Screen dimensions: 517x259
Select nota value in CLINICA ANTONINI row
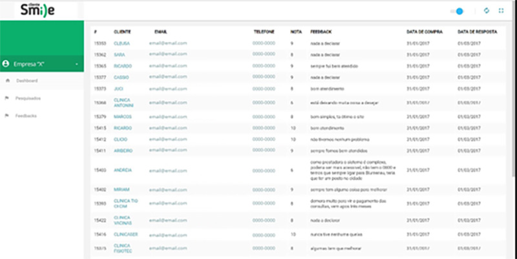pyautogui.click(x=292, y=103)
